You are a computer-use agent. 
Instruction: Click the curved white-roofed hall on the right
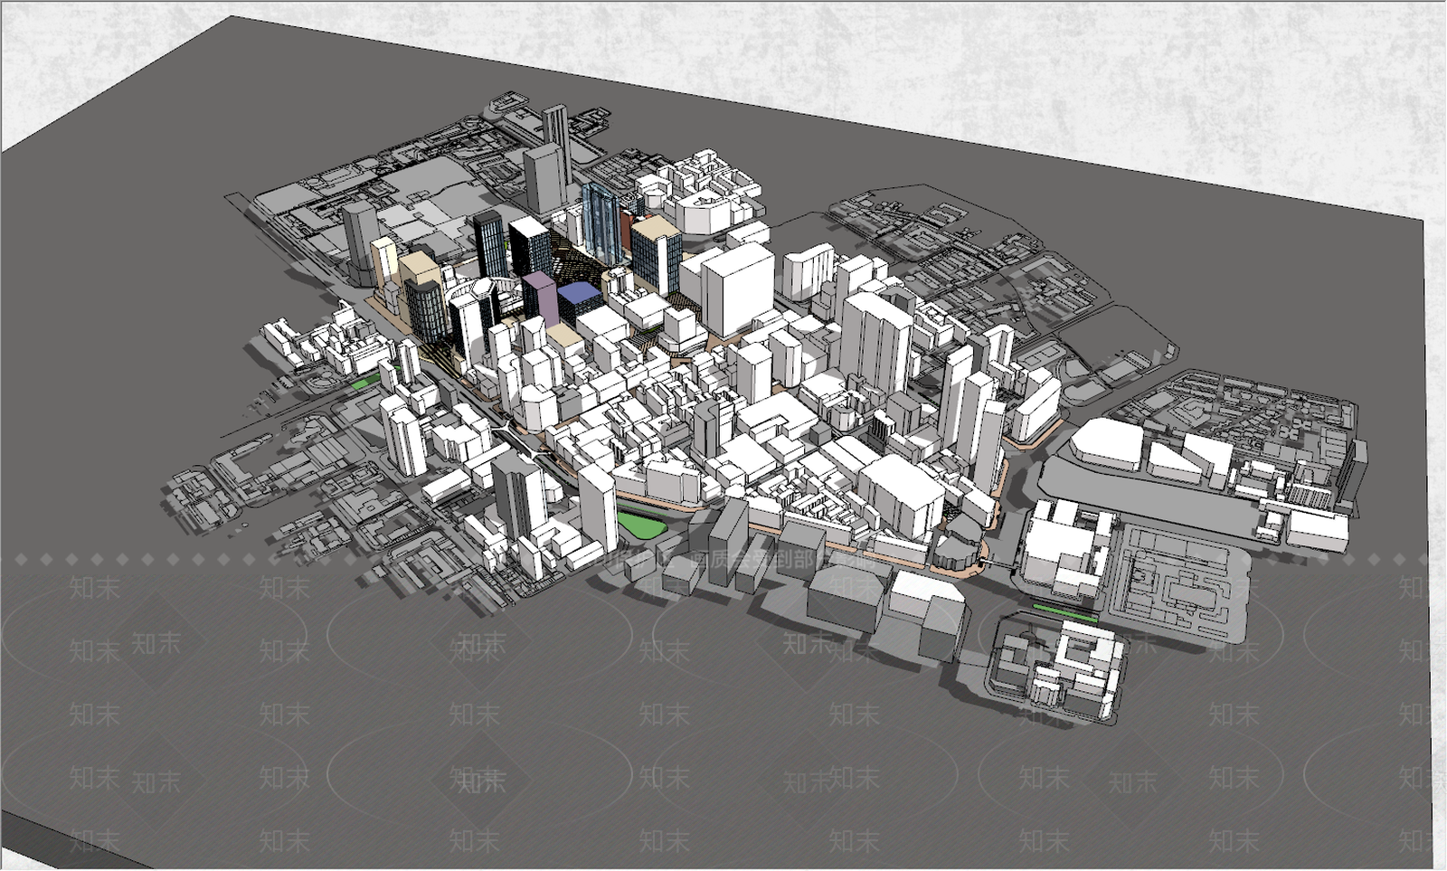[1108, 445]
